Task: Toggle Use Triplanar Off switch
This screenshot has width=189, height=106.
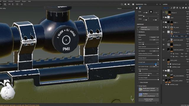Action: tap(154, 51)
